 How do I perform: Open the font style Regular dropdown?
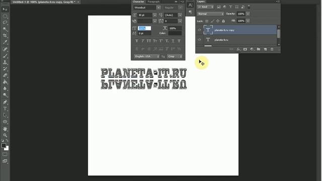[x=180, y=8]
